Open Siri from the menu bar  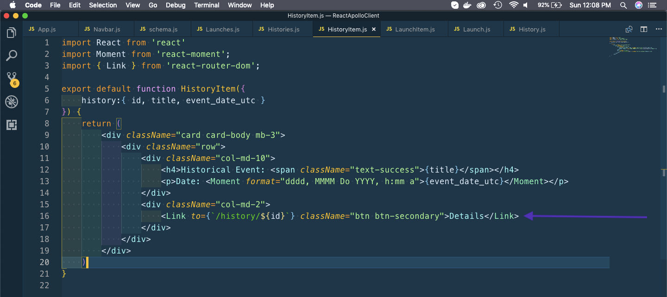[639, 5]
